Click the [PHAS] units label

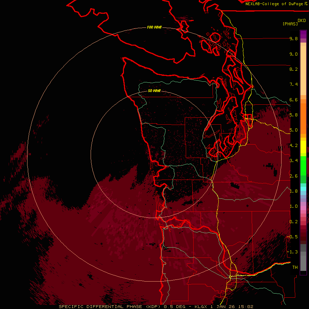coord(290,24)
